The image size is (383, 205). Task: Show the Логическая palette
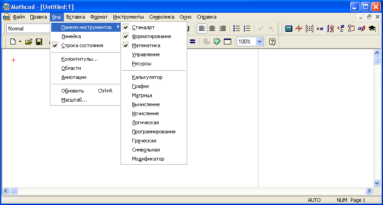154,122
